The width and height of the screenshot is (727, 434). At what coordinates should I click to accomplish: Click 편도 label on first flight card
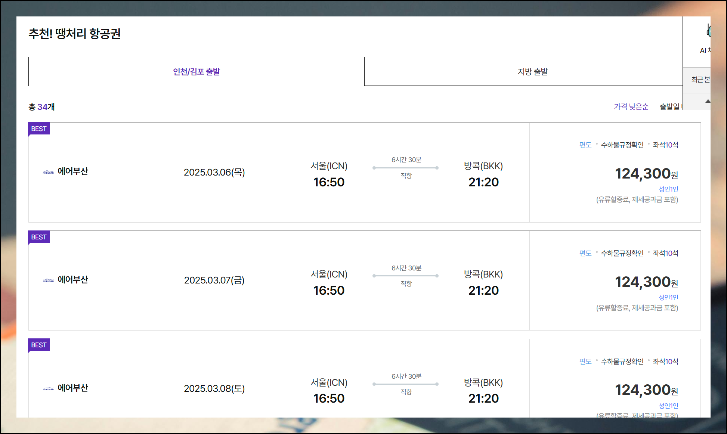click(x=585, y=145)
